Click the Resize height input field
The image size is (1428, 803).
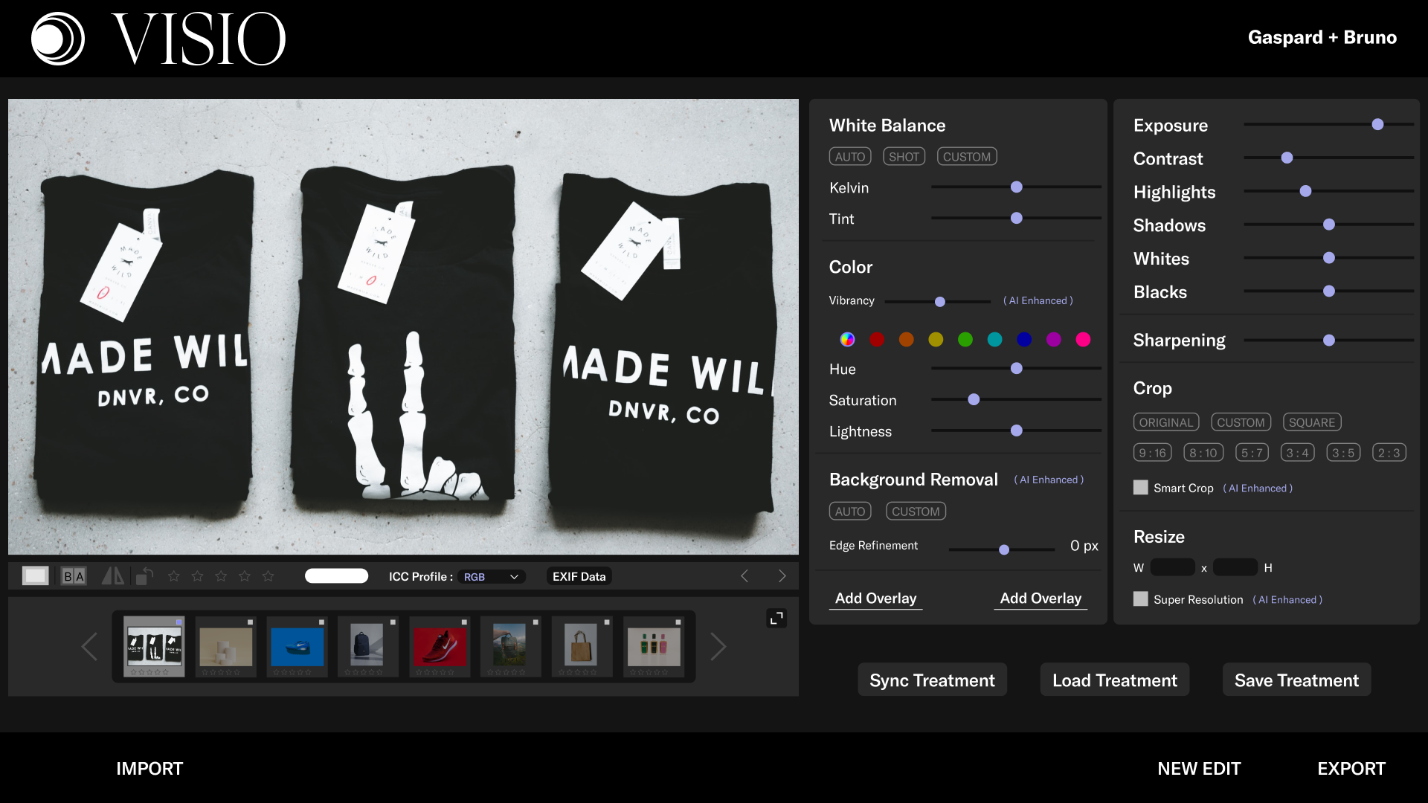click(1235, 568)
